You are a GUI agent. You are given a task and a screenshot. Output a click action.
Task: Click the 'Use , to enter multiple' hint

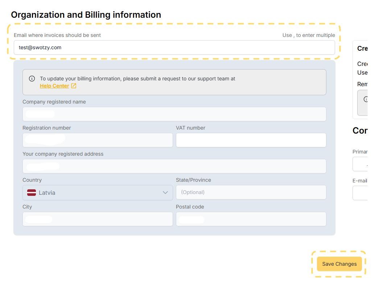(x=309, y=35)
